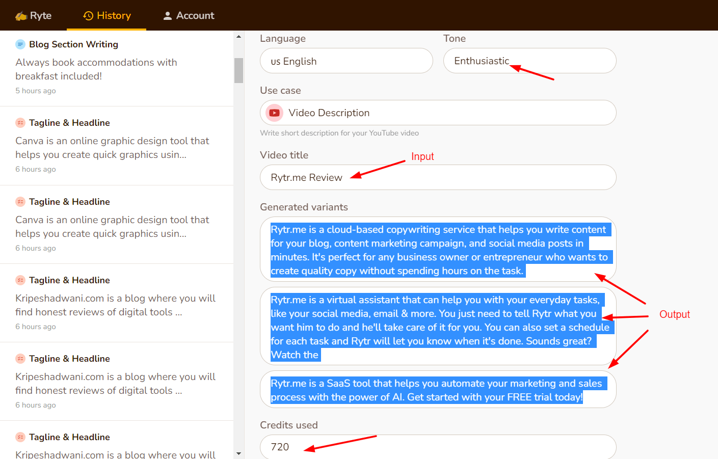
Task: Open the Account tab
Action: pyautogui.click(x=189, y=16)
